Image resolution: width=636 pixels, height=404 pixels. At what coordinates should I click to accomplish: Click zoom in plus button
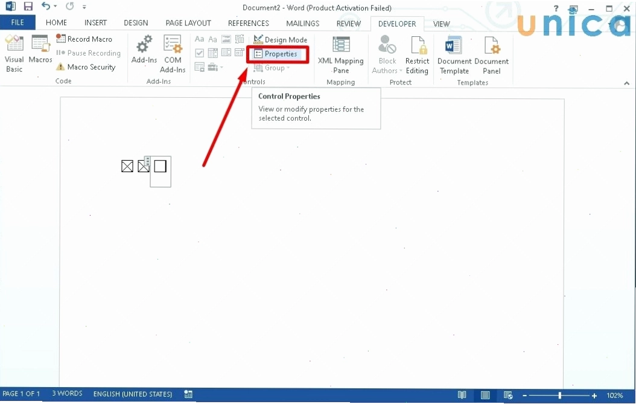click(594, 396)
